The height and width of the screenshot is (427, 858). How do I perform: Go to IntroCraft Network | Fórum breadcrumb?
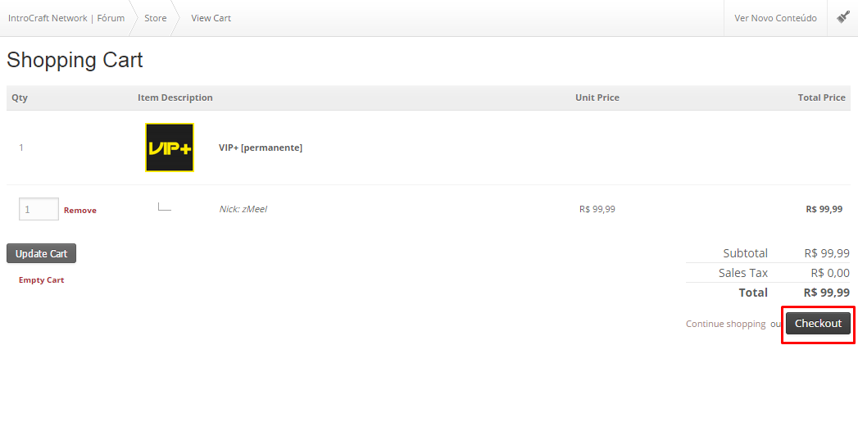(x=66, y=18)
